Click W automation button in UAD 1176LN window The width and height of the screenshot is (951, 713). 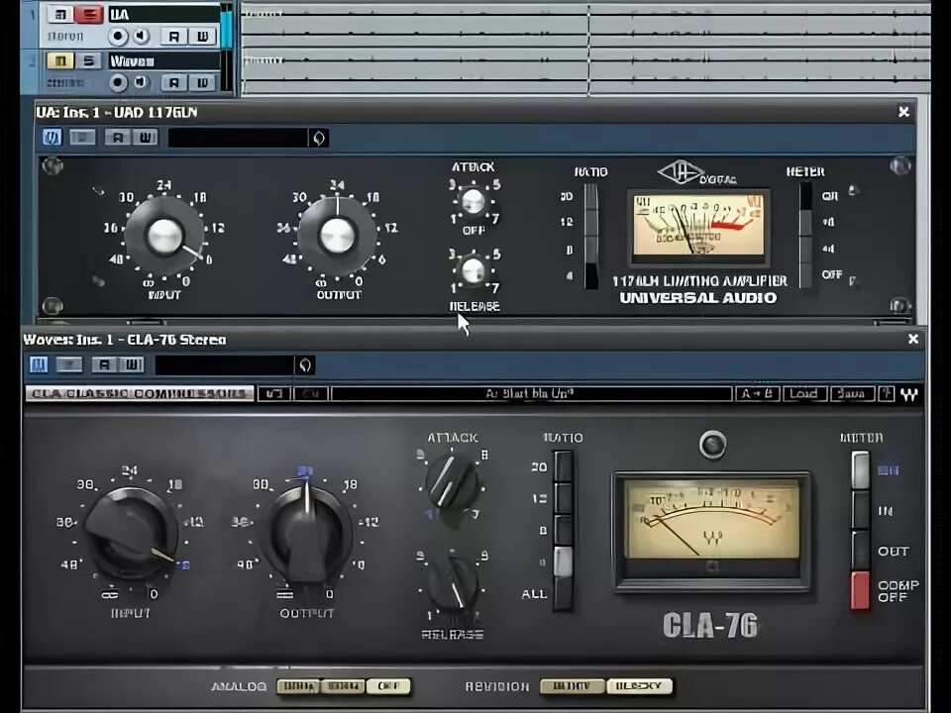click(x=146, y=138)
